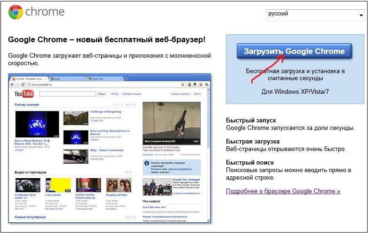Click the bookmark star in the address bar
This screenshot has width=369, height=234.
click(182, 84)
